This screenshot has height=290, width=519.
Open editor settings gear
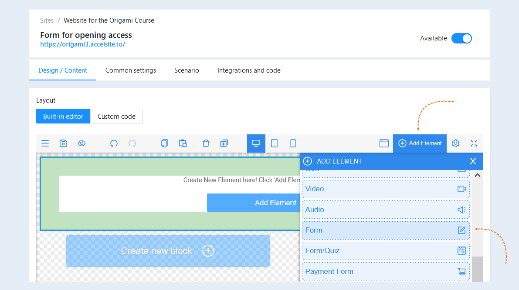click(455, 143)
